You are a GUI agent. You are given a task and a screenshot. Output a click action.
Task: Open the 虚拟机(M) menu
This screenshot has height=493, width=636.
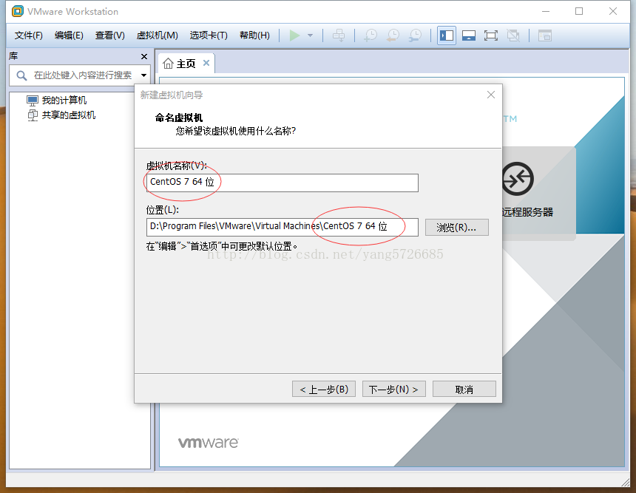pos(157,35)
